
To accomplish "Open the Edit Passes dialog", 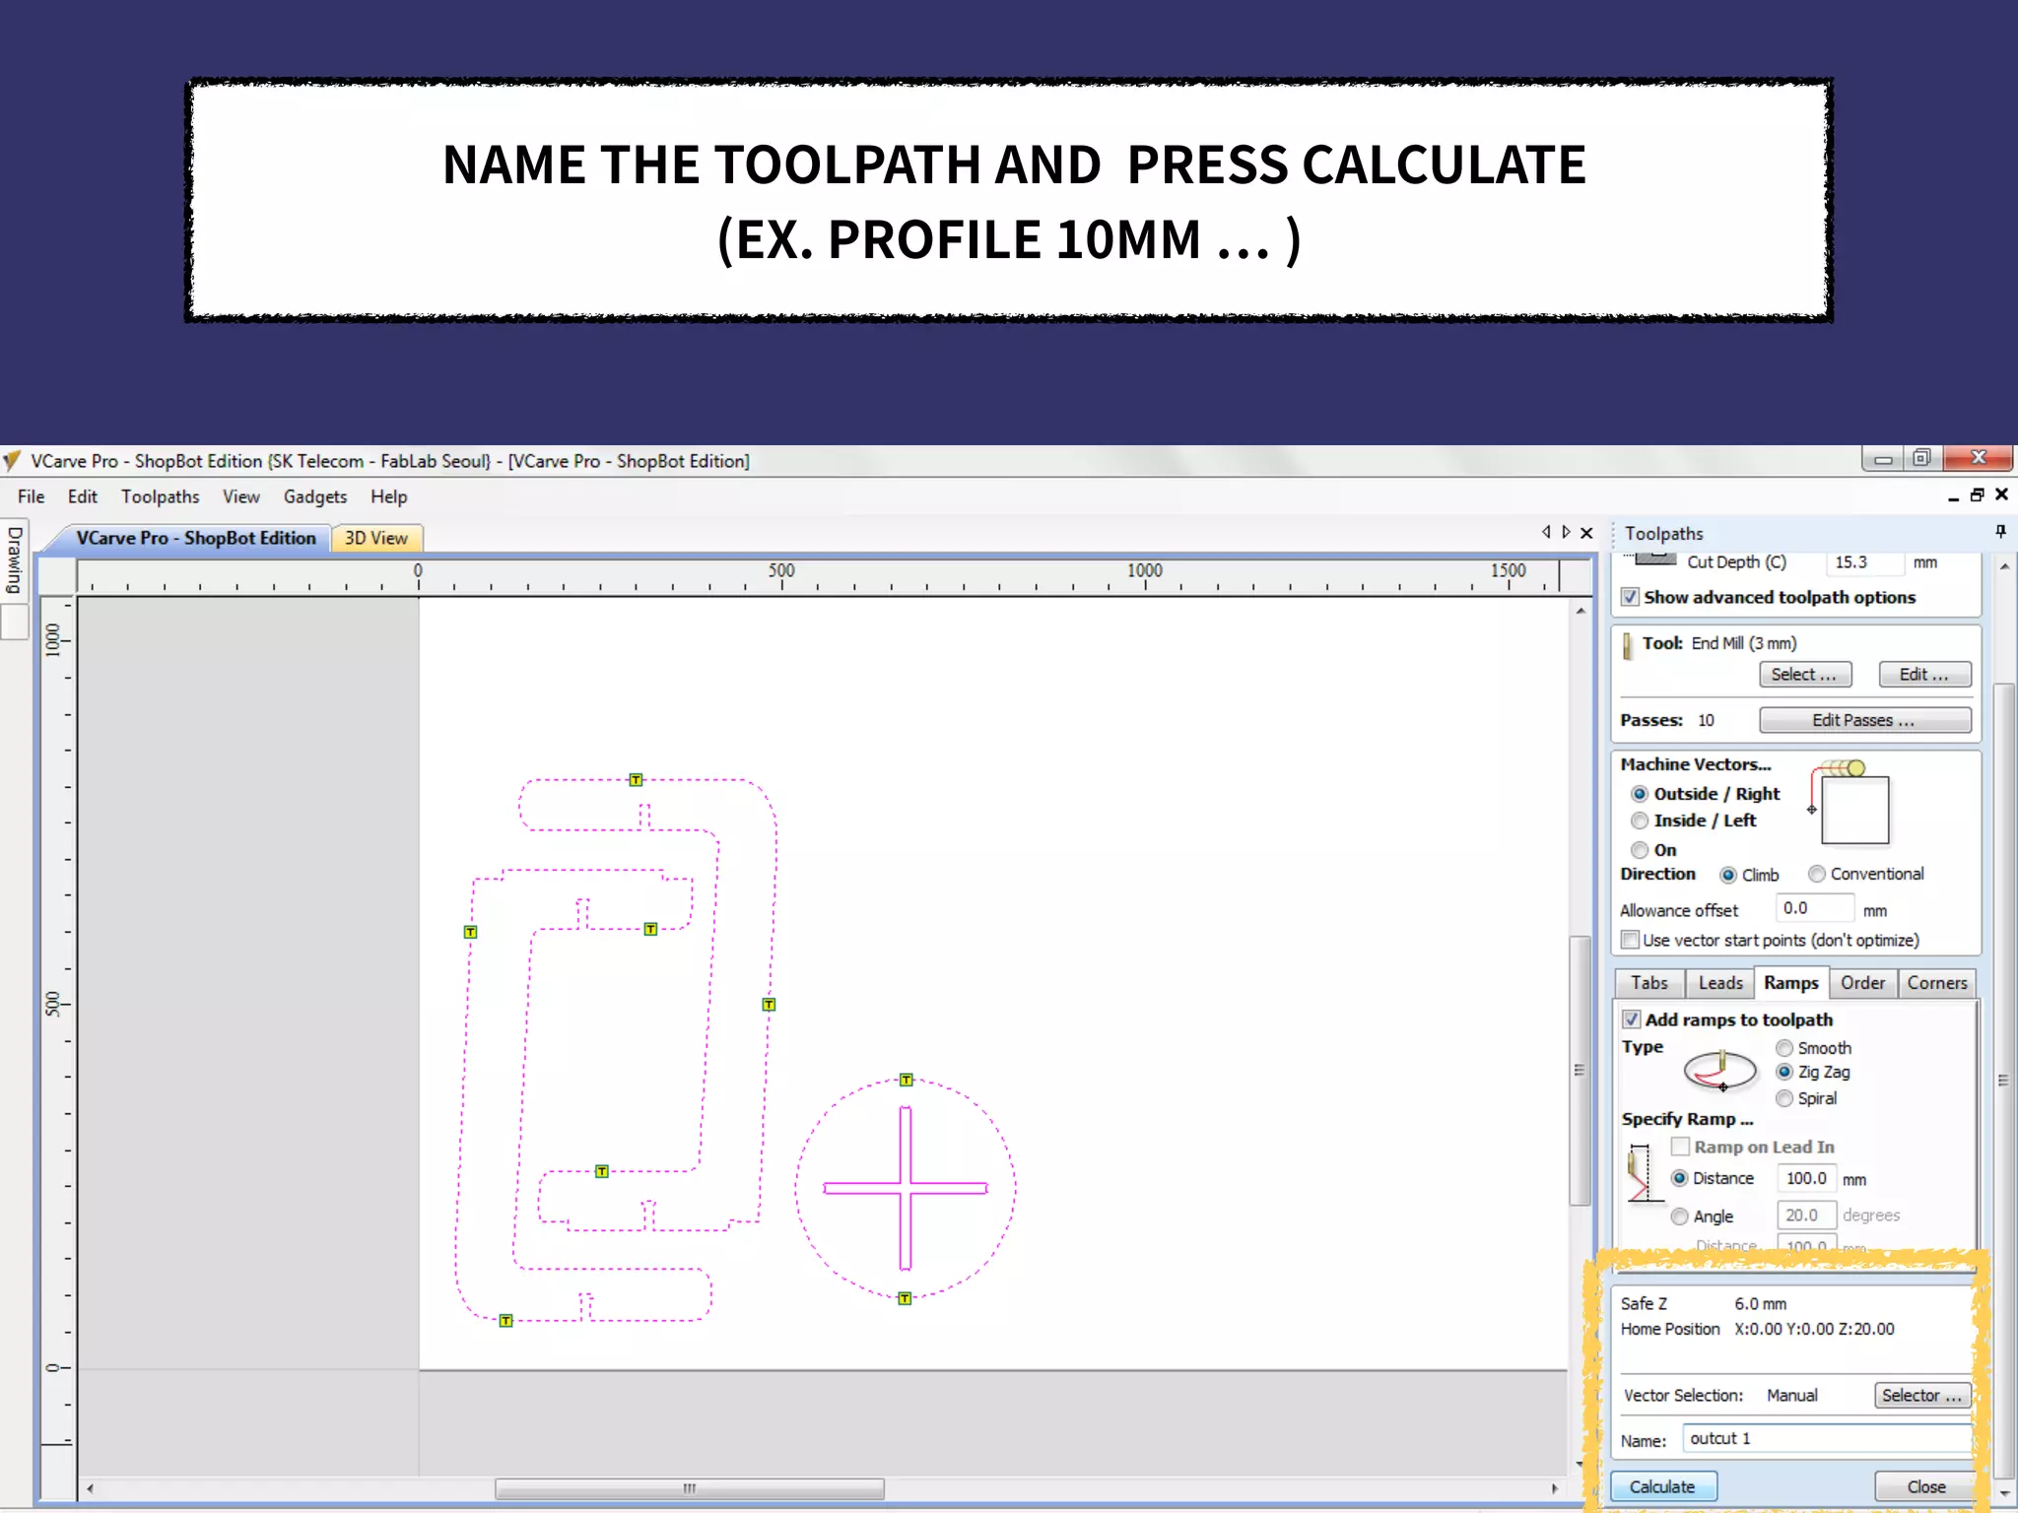I will (1864, 720).
